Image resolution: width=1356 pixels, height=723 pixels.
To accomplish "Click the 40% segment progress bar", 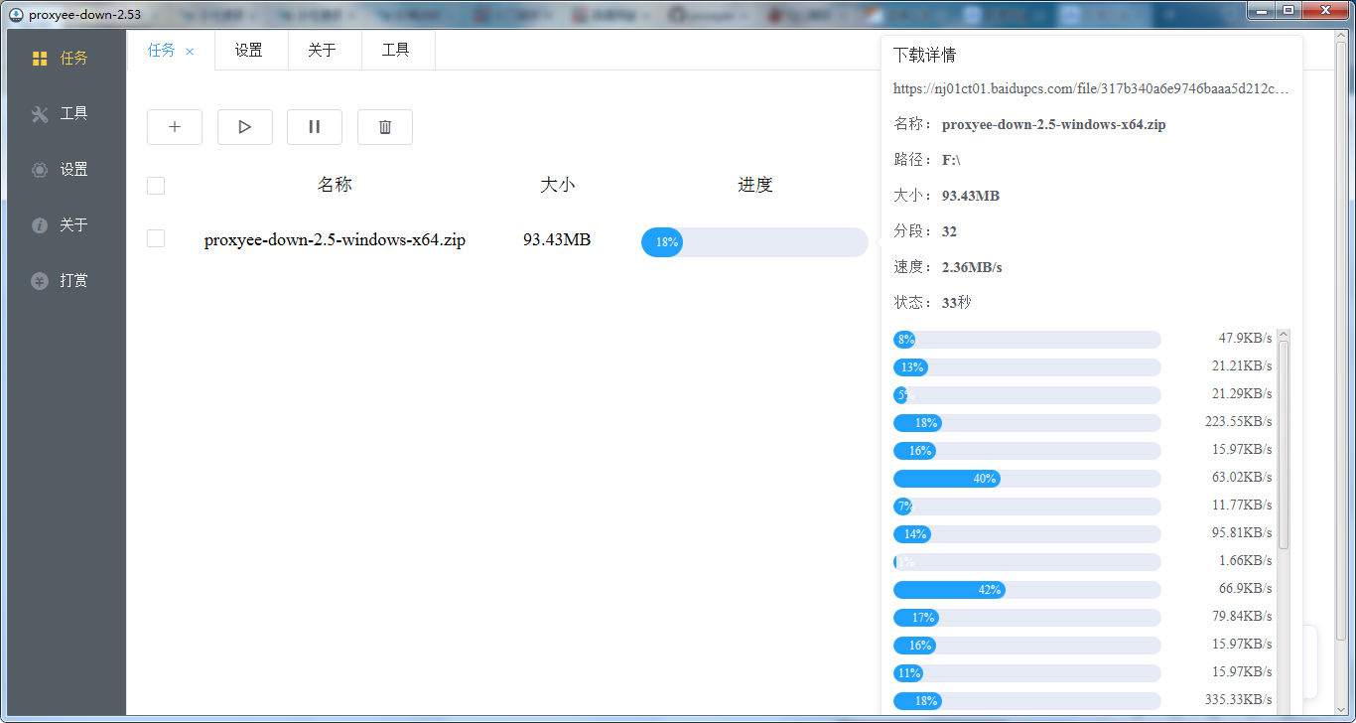I will 1027,479.
